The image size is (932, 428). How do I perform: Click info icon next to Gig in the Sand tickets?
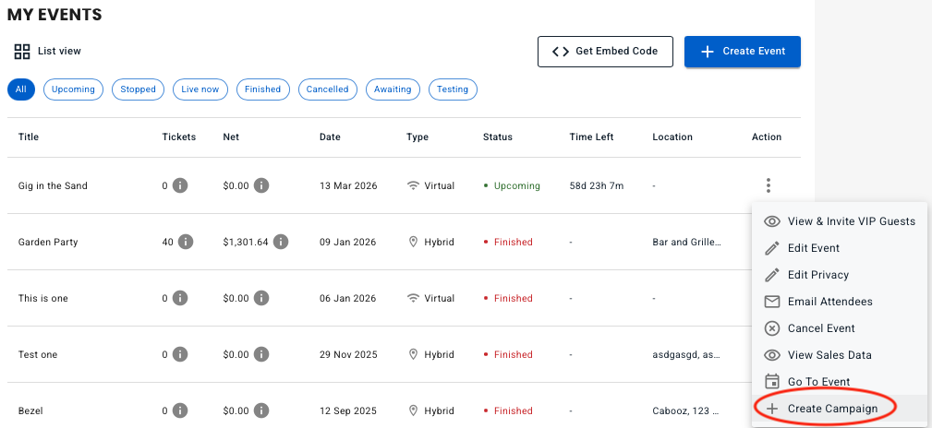(181, 185)
